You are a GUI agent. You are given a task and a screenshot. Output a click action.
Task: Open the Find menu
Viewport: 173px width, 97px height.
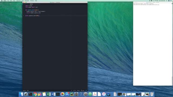click(x=23, y=1)
